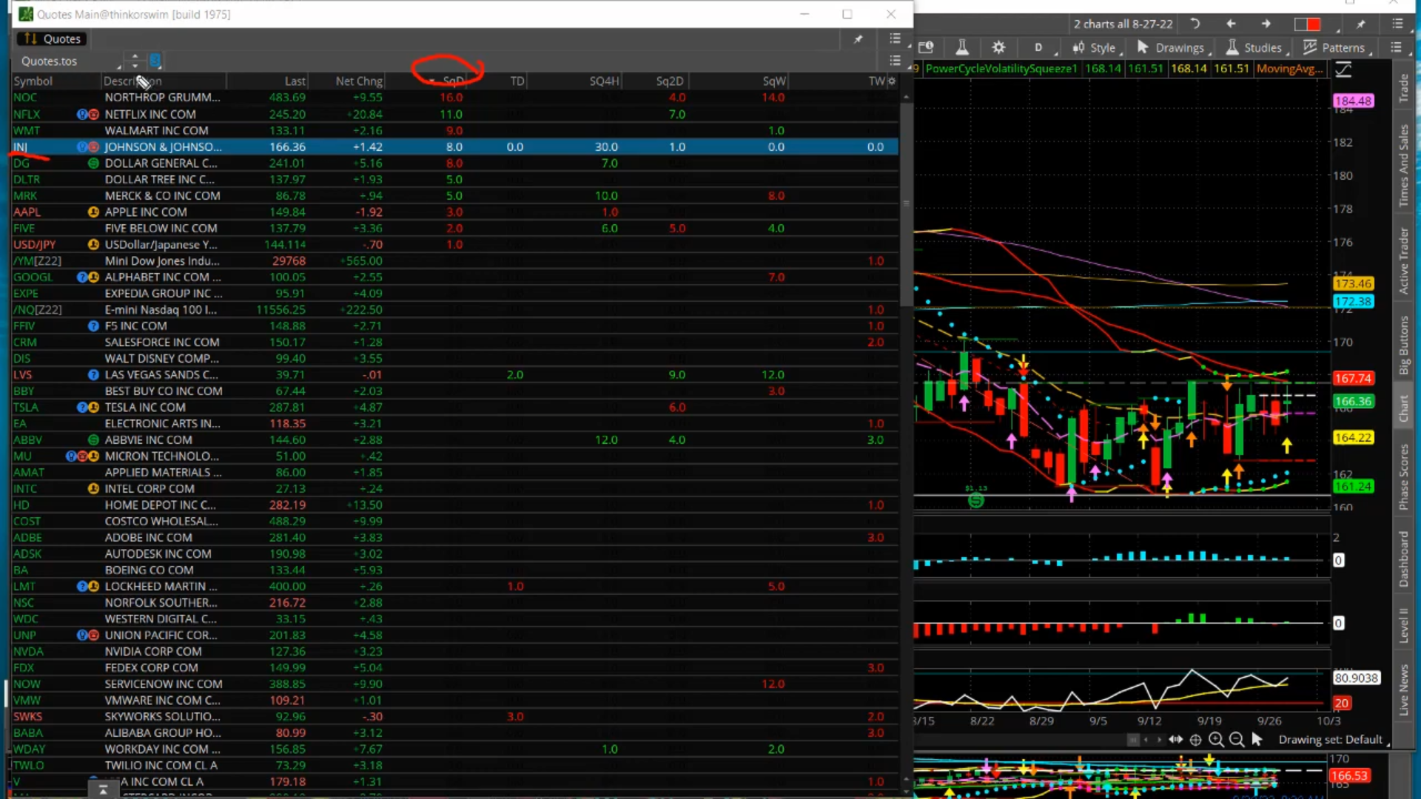The image size is (1421, 799).
Task: Select the NFLX symbol row
Action: point(455,114)
